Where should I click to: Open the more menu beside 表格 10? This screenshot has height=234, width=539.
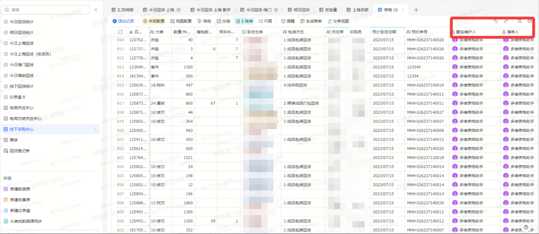pyautogui.click(x=403, y=10)
